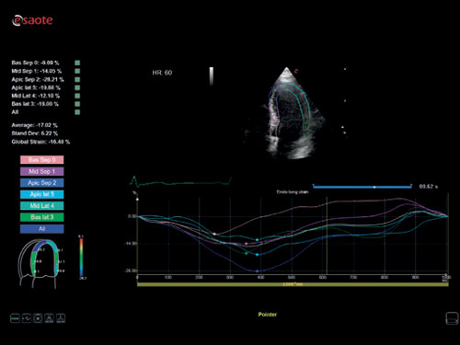Click the echocardiogram ultrasound image
The image size is (460, 345).
(x=287, y=113)
